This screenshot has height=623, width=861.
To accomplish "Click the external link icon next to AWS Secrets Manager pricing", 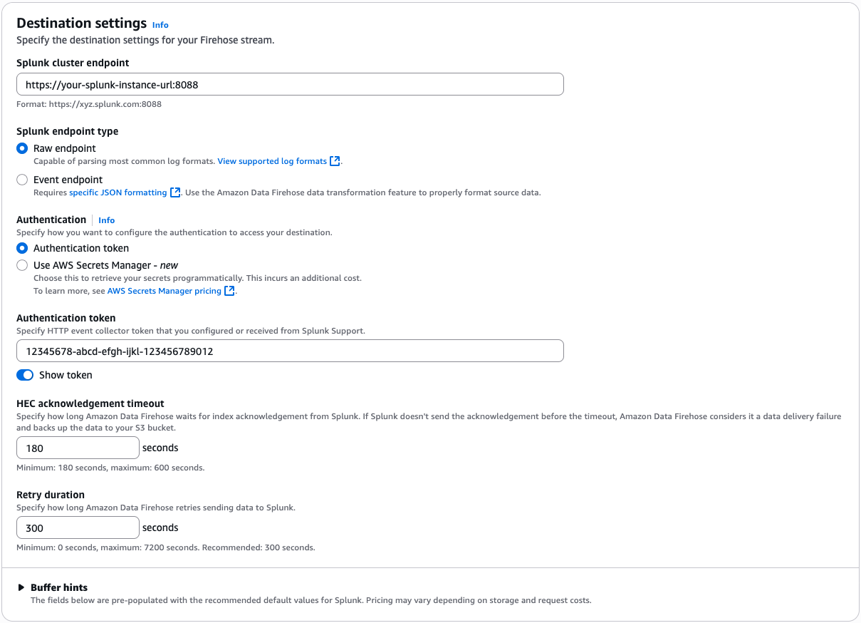I will [229, 290].
